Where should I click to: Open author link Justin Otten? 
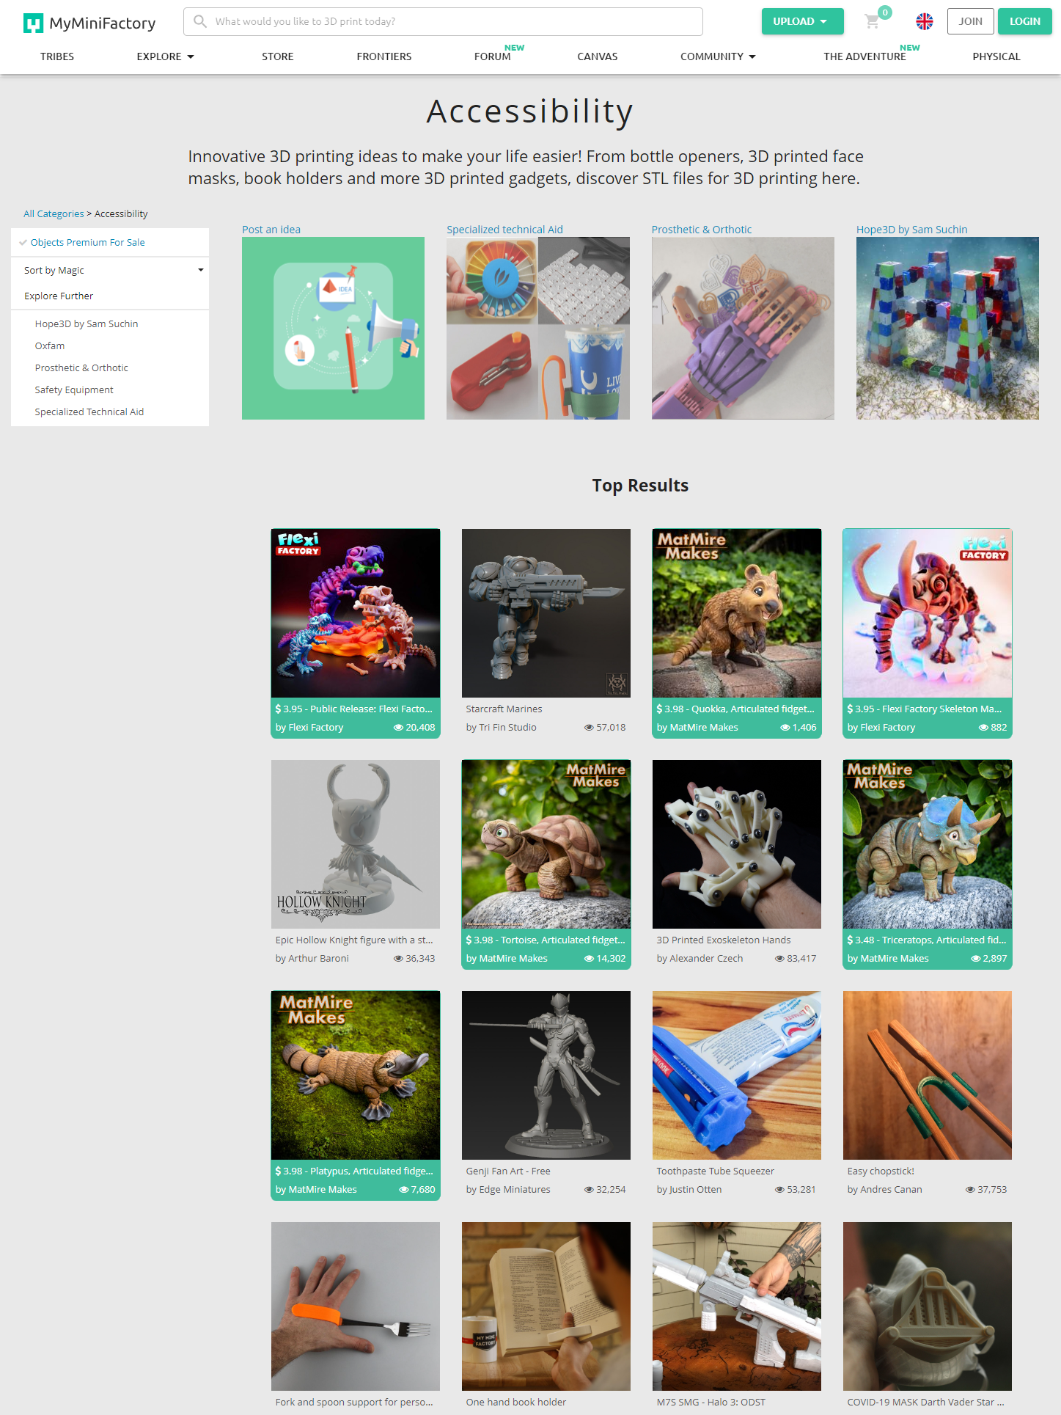(696, 1190)
